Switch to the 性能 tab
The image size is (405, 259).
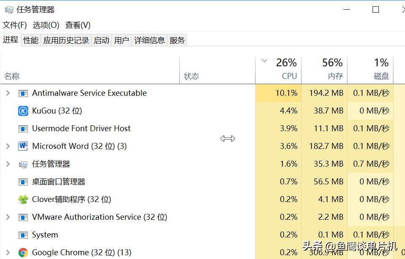(x=31, y=40)
